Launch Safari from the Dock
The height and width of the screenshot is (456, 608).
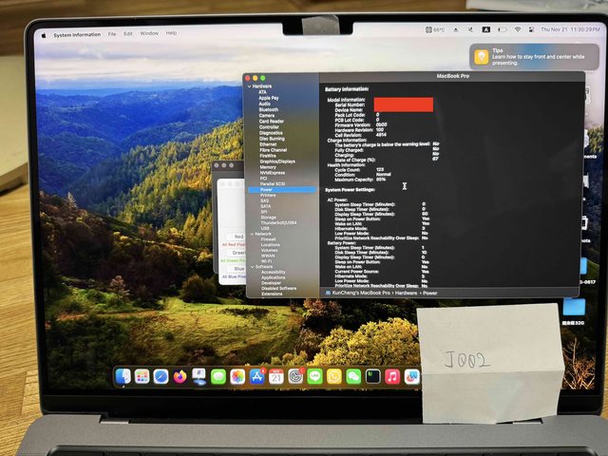161,377
